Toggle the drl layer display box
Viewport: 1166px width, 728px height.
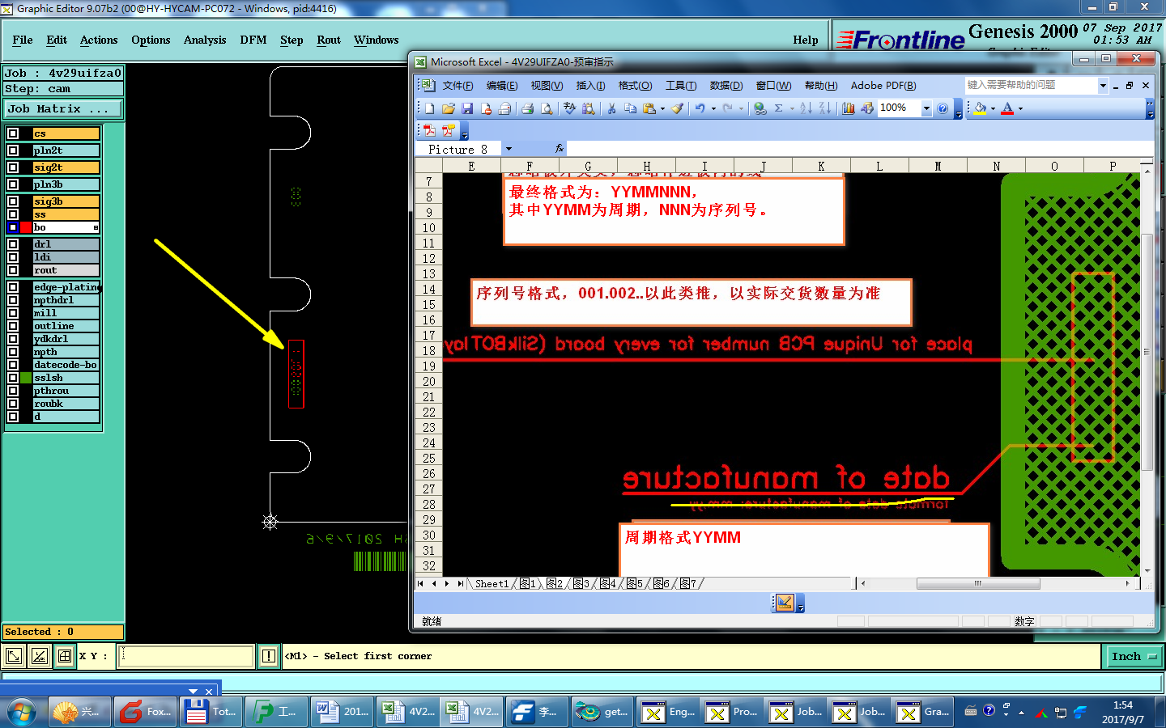13,244
